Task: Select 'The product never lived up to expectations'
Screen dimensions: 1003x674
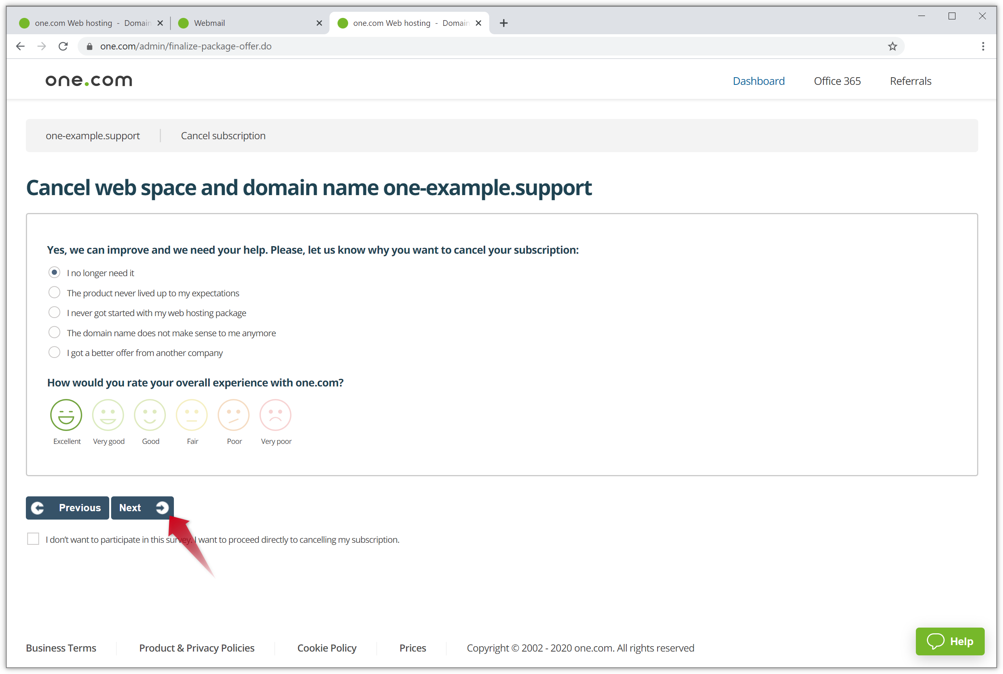Action: click(x=54, y=292)
